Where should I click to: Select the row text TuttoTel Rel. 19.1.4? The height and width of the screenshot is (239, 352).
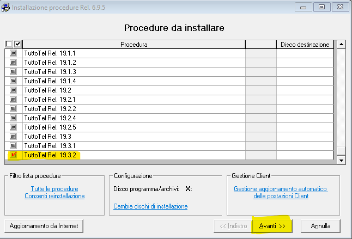coord(50,81)
